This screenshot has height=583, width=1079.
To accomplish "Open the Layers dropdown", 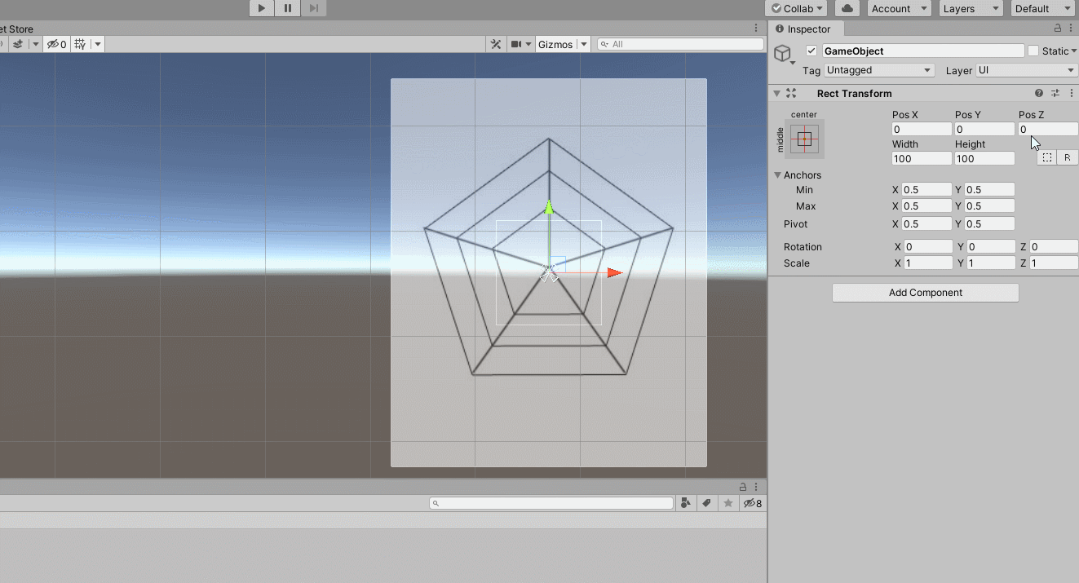I will click(x=970, y=8).
